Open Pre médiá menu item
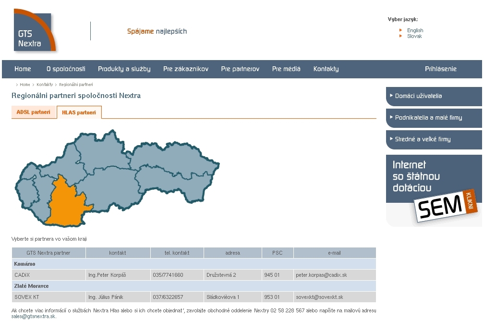484x321 pixels. point(286,69)
